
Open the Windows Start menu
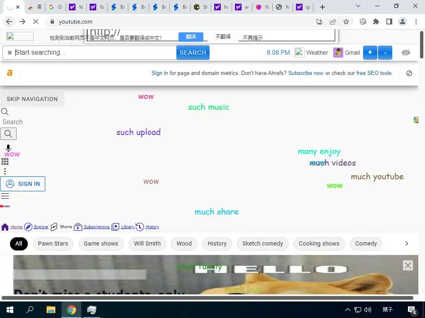click(x=10, y=310)
